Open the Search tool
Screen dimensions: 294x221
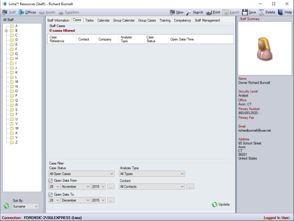click(x=195, y=12)
